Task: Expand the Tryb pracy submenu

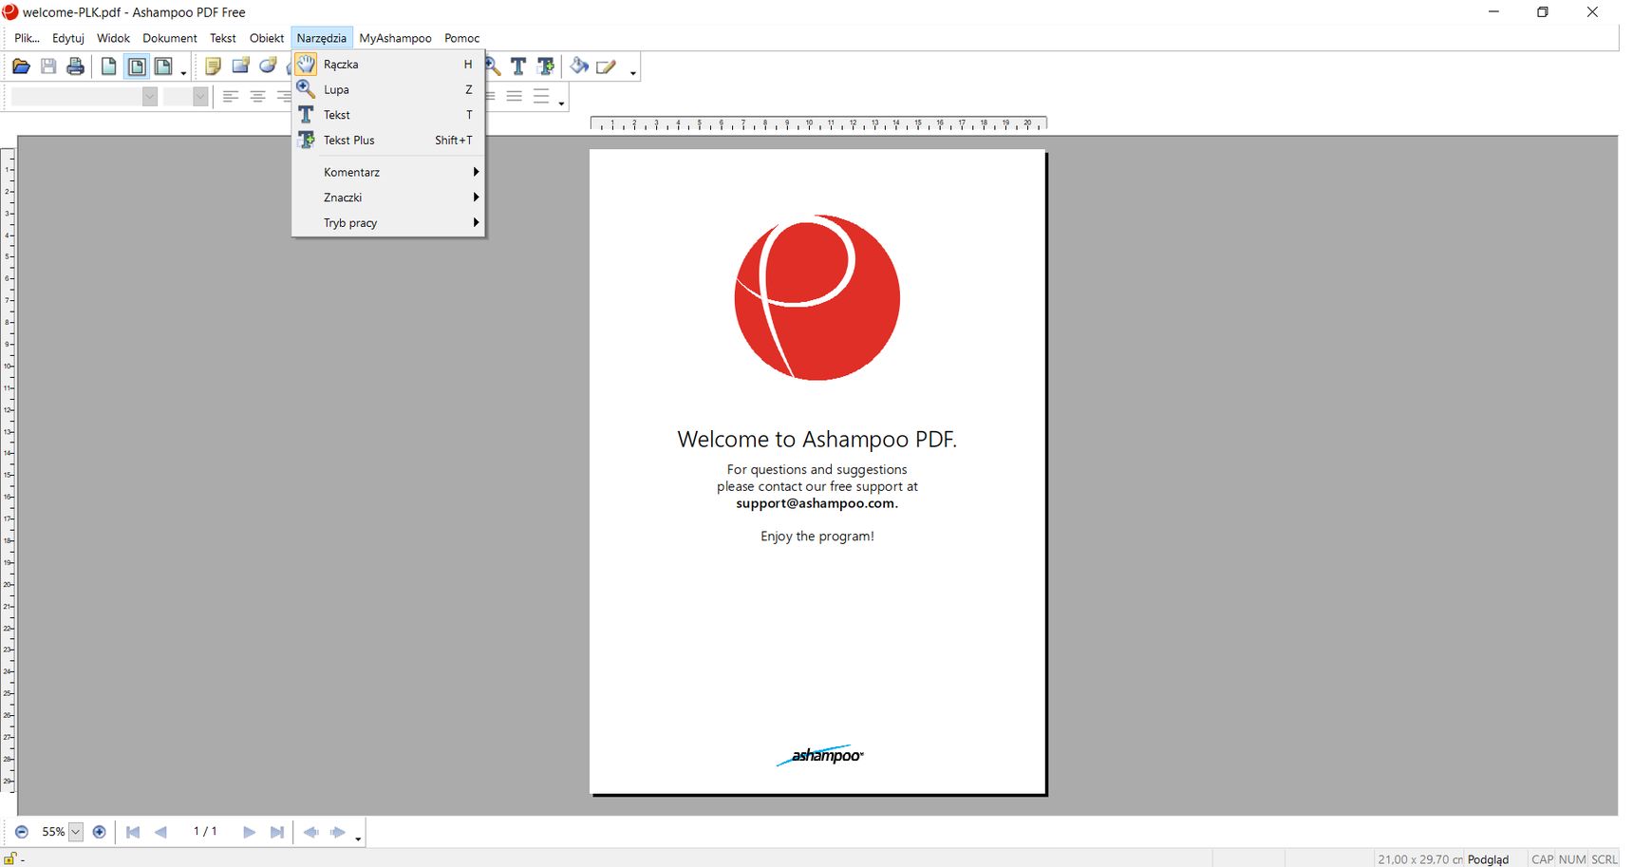Action: pos(388,223)
